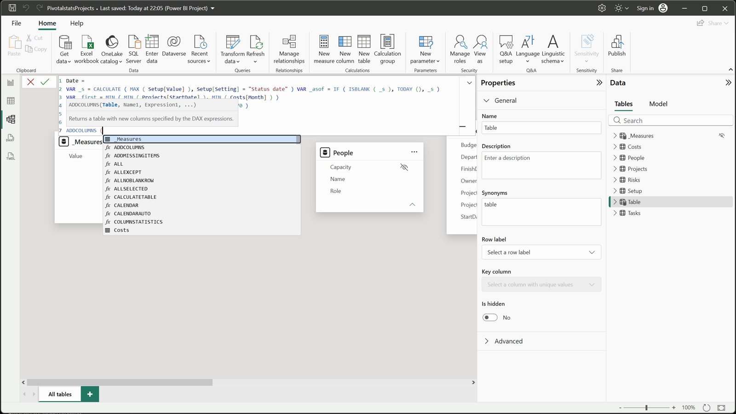Image resolution: width=736 pixels, height=414 pixels.
Task: Open Transform data
Action: [x=233, y=49]
